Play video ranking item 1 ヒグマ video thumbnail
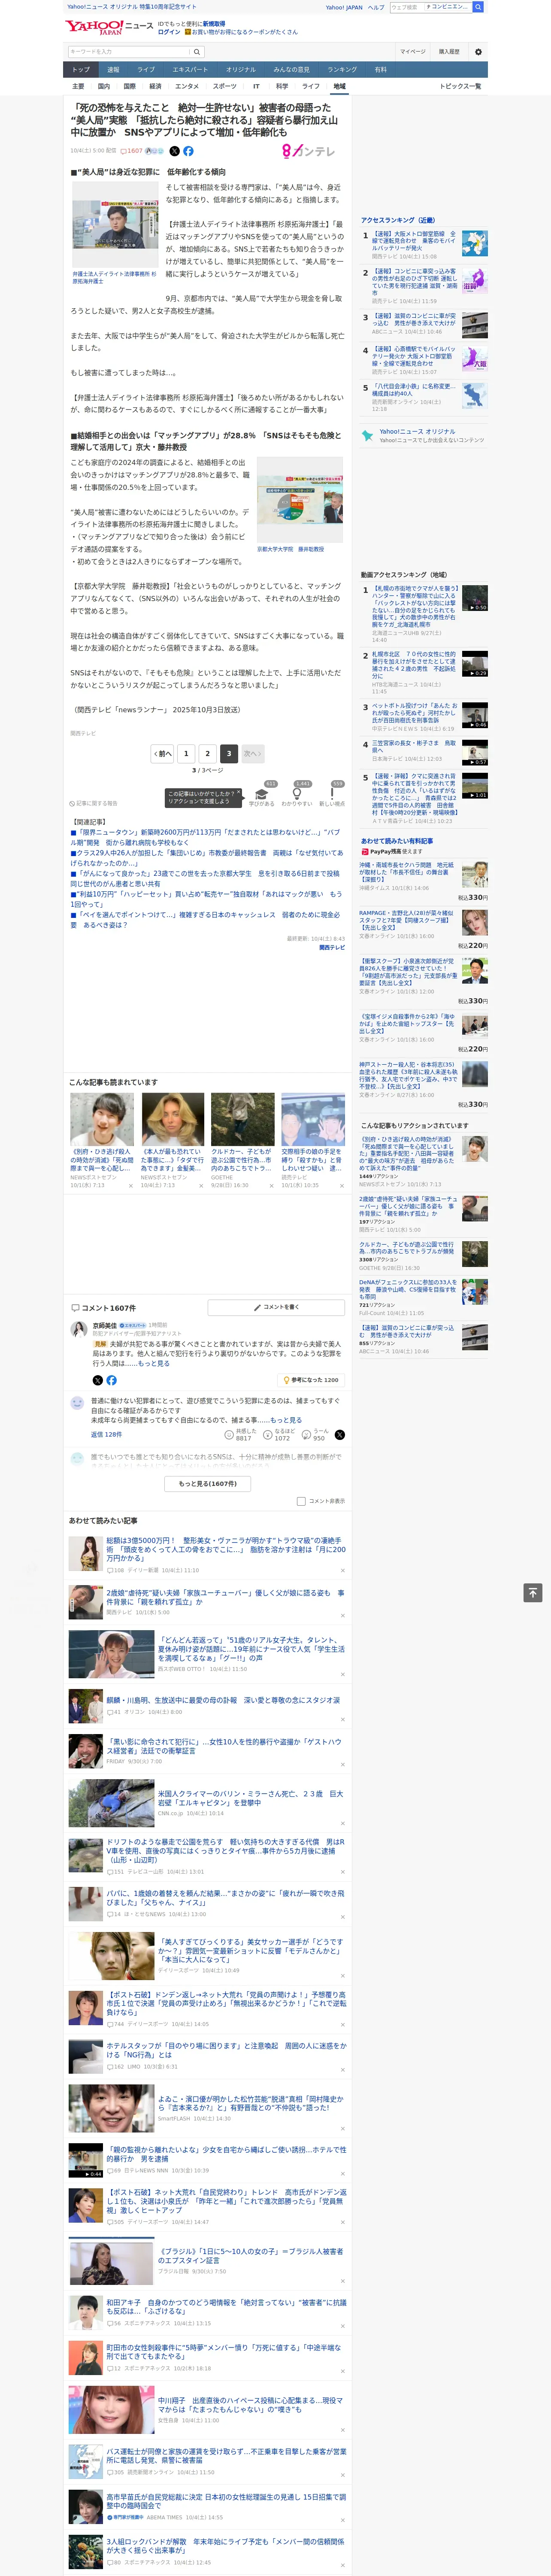 (475, 598)
